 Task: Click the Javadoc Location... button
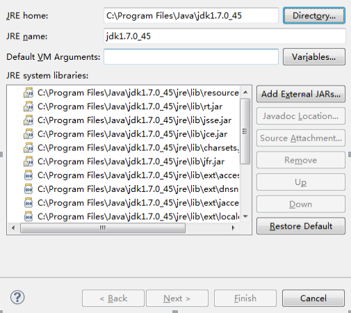pos(301,116)
